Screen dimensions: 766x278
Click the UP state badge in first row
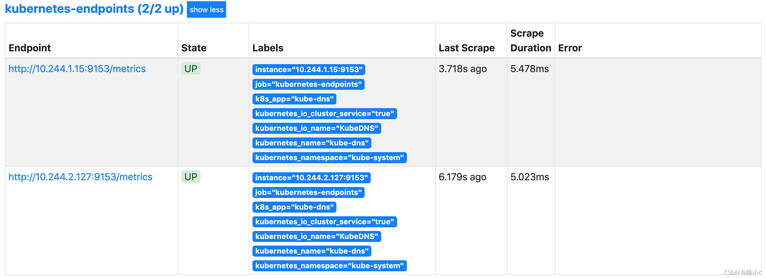click(191, 68)
